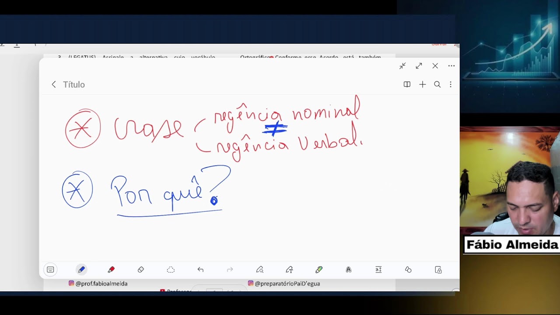Open the text style A tool
The image size is (560, 315).
349,269
